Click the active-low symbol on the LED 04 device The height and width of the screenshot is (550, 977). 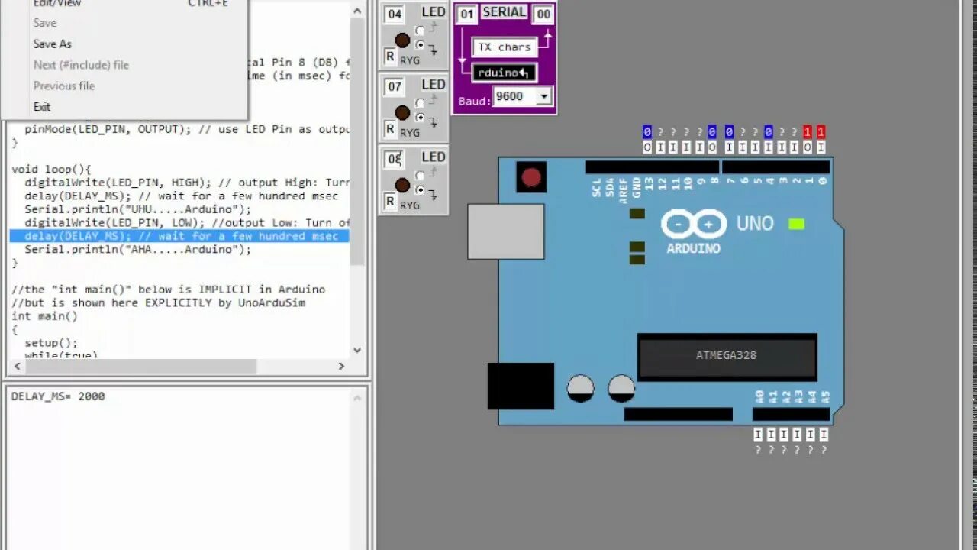[434, 50]
